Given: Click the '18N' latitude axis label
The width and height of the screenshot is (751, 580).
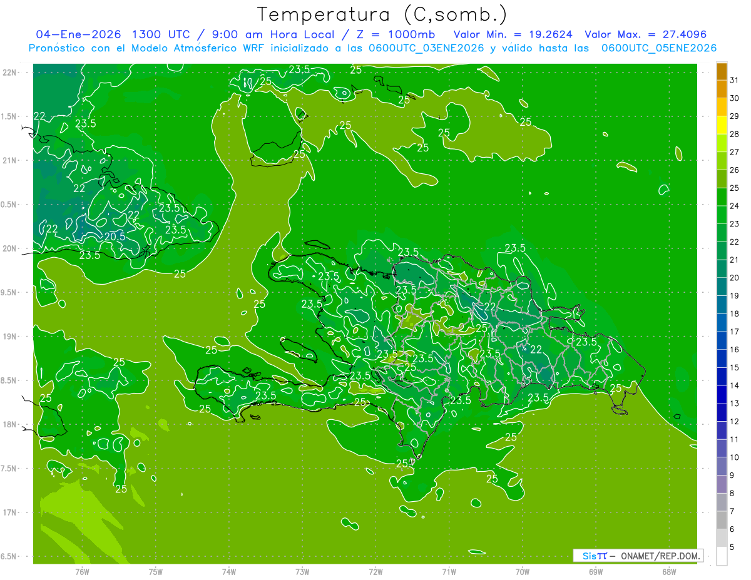Looking at the screenshot, I should [x=10, y=424].
